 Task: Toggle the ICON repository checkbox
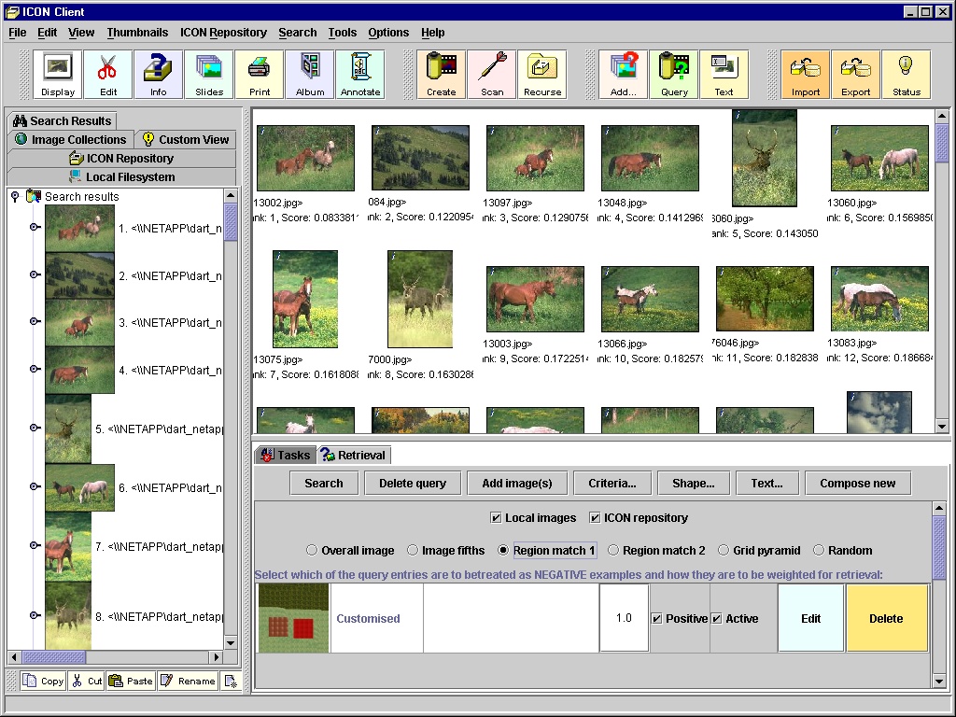point(596,518)
